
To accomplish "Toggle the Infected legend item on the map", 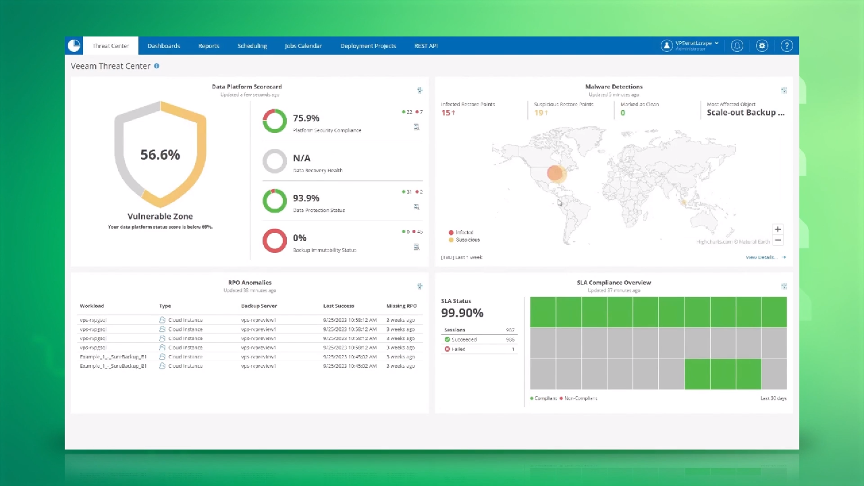I will tap(460, 232).
